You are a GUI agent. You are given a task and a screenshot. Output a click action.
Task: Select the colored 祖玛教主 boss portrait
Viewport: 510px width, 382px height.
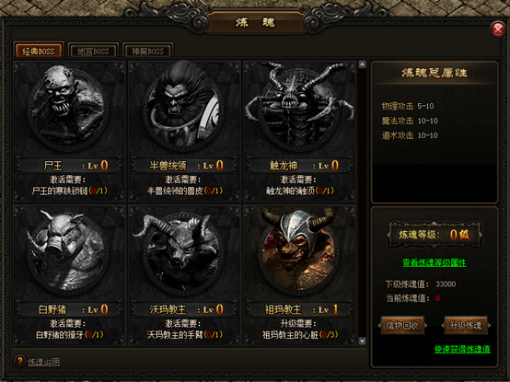point(299,250)
